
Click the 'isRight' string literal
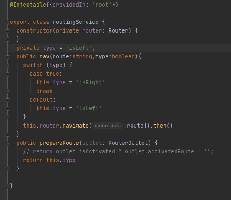pos(90,82)
